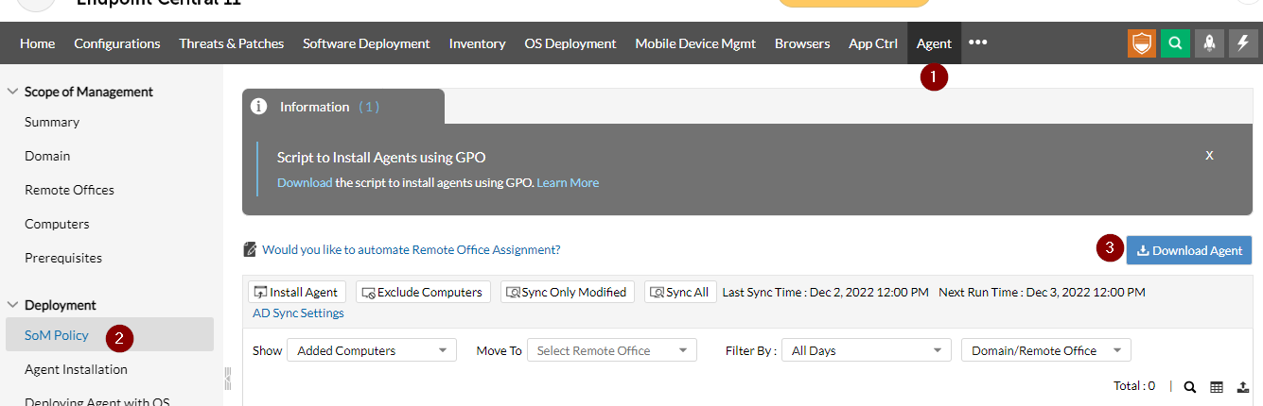Viewport: 1263px width, 406px height.
Task: Go to the Browsers tab
Action: point(802,43)
